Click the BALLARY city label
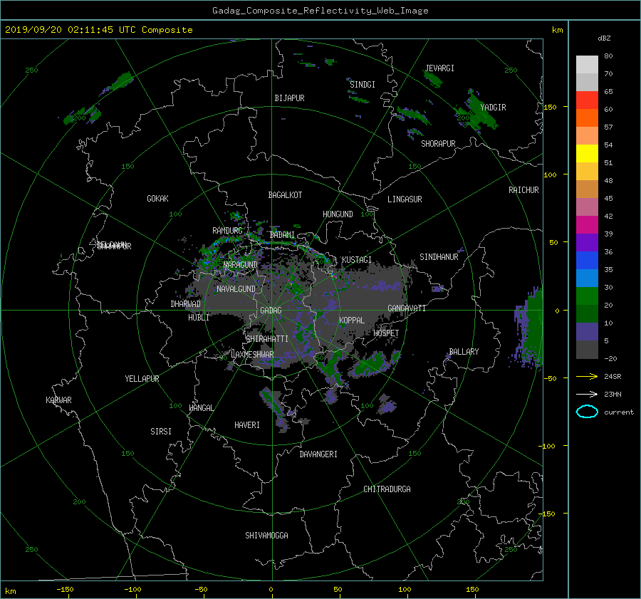 point(464,352)
